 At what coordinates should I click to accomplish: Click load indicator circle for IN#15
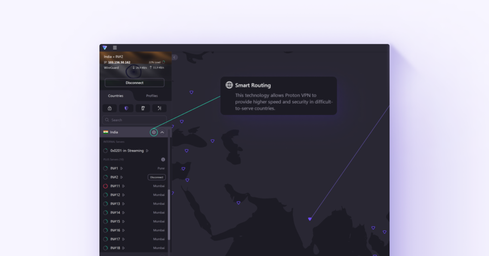click(106, 222)
